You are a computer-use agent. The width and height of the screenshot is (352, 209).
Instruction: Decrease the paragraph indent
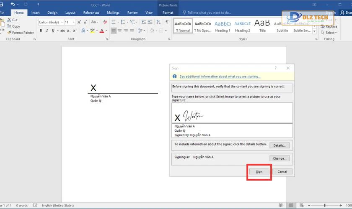coord(144,22)
